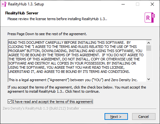Click inside the license agreement text box

pos(77,61)
